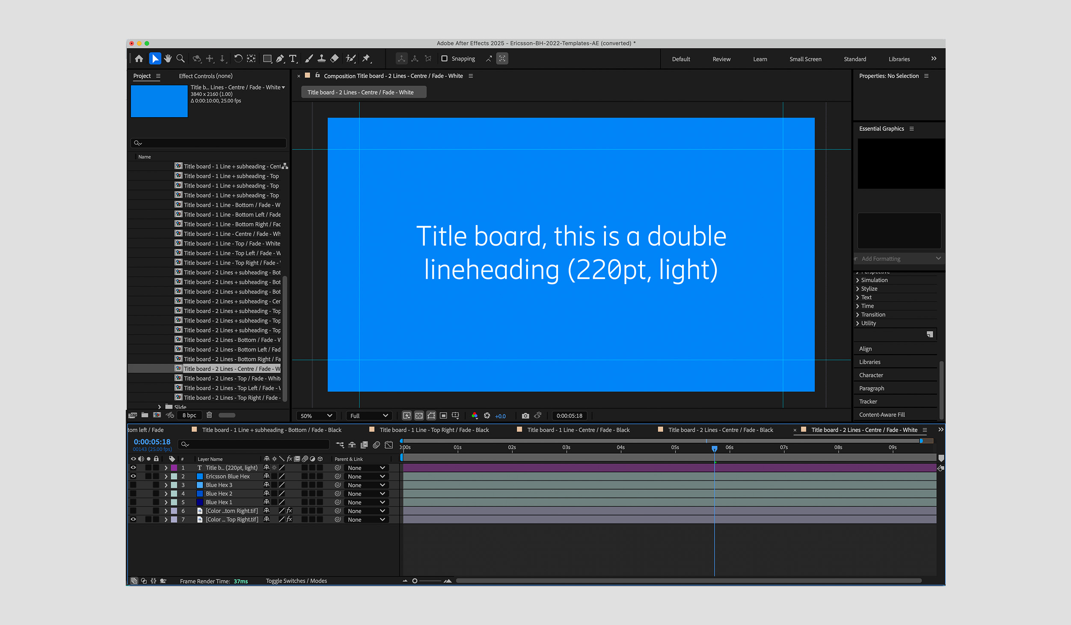
Task: Click the Fast Previews icon
Action: click(x=406, y=416)
